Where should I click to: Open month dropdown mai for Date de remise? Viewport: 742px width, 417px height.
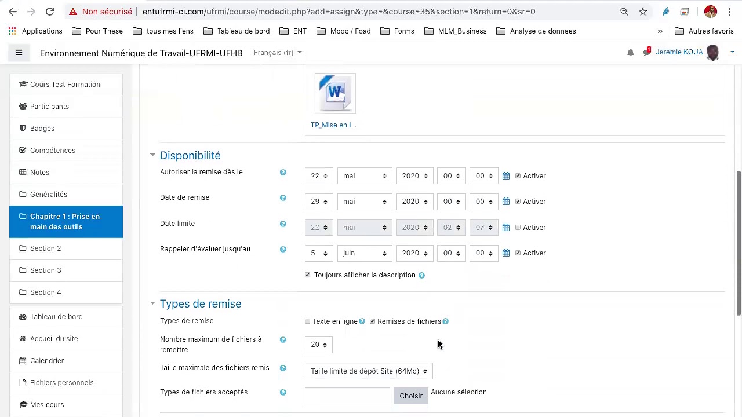[x=364, y=202]
